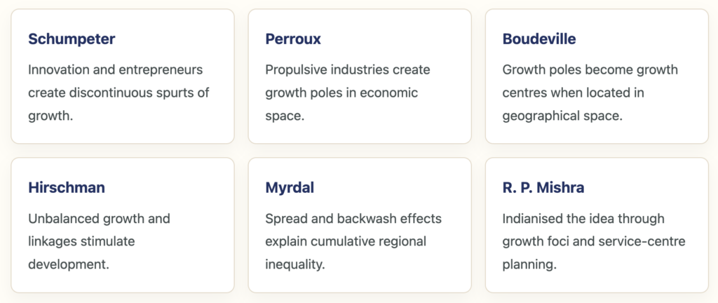
Task: Click the word 'inequality.' in Myrdal card
Action: (295, 264)
